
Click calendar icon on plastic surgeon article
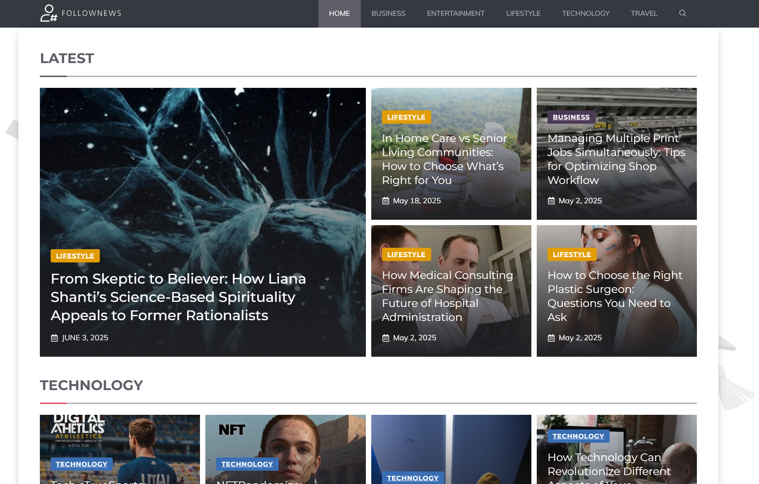(551, 338)
